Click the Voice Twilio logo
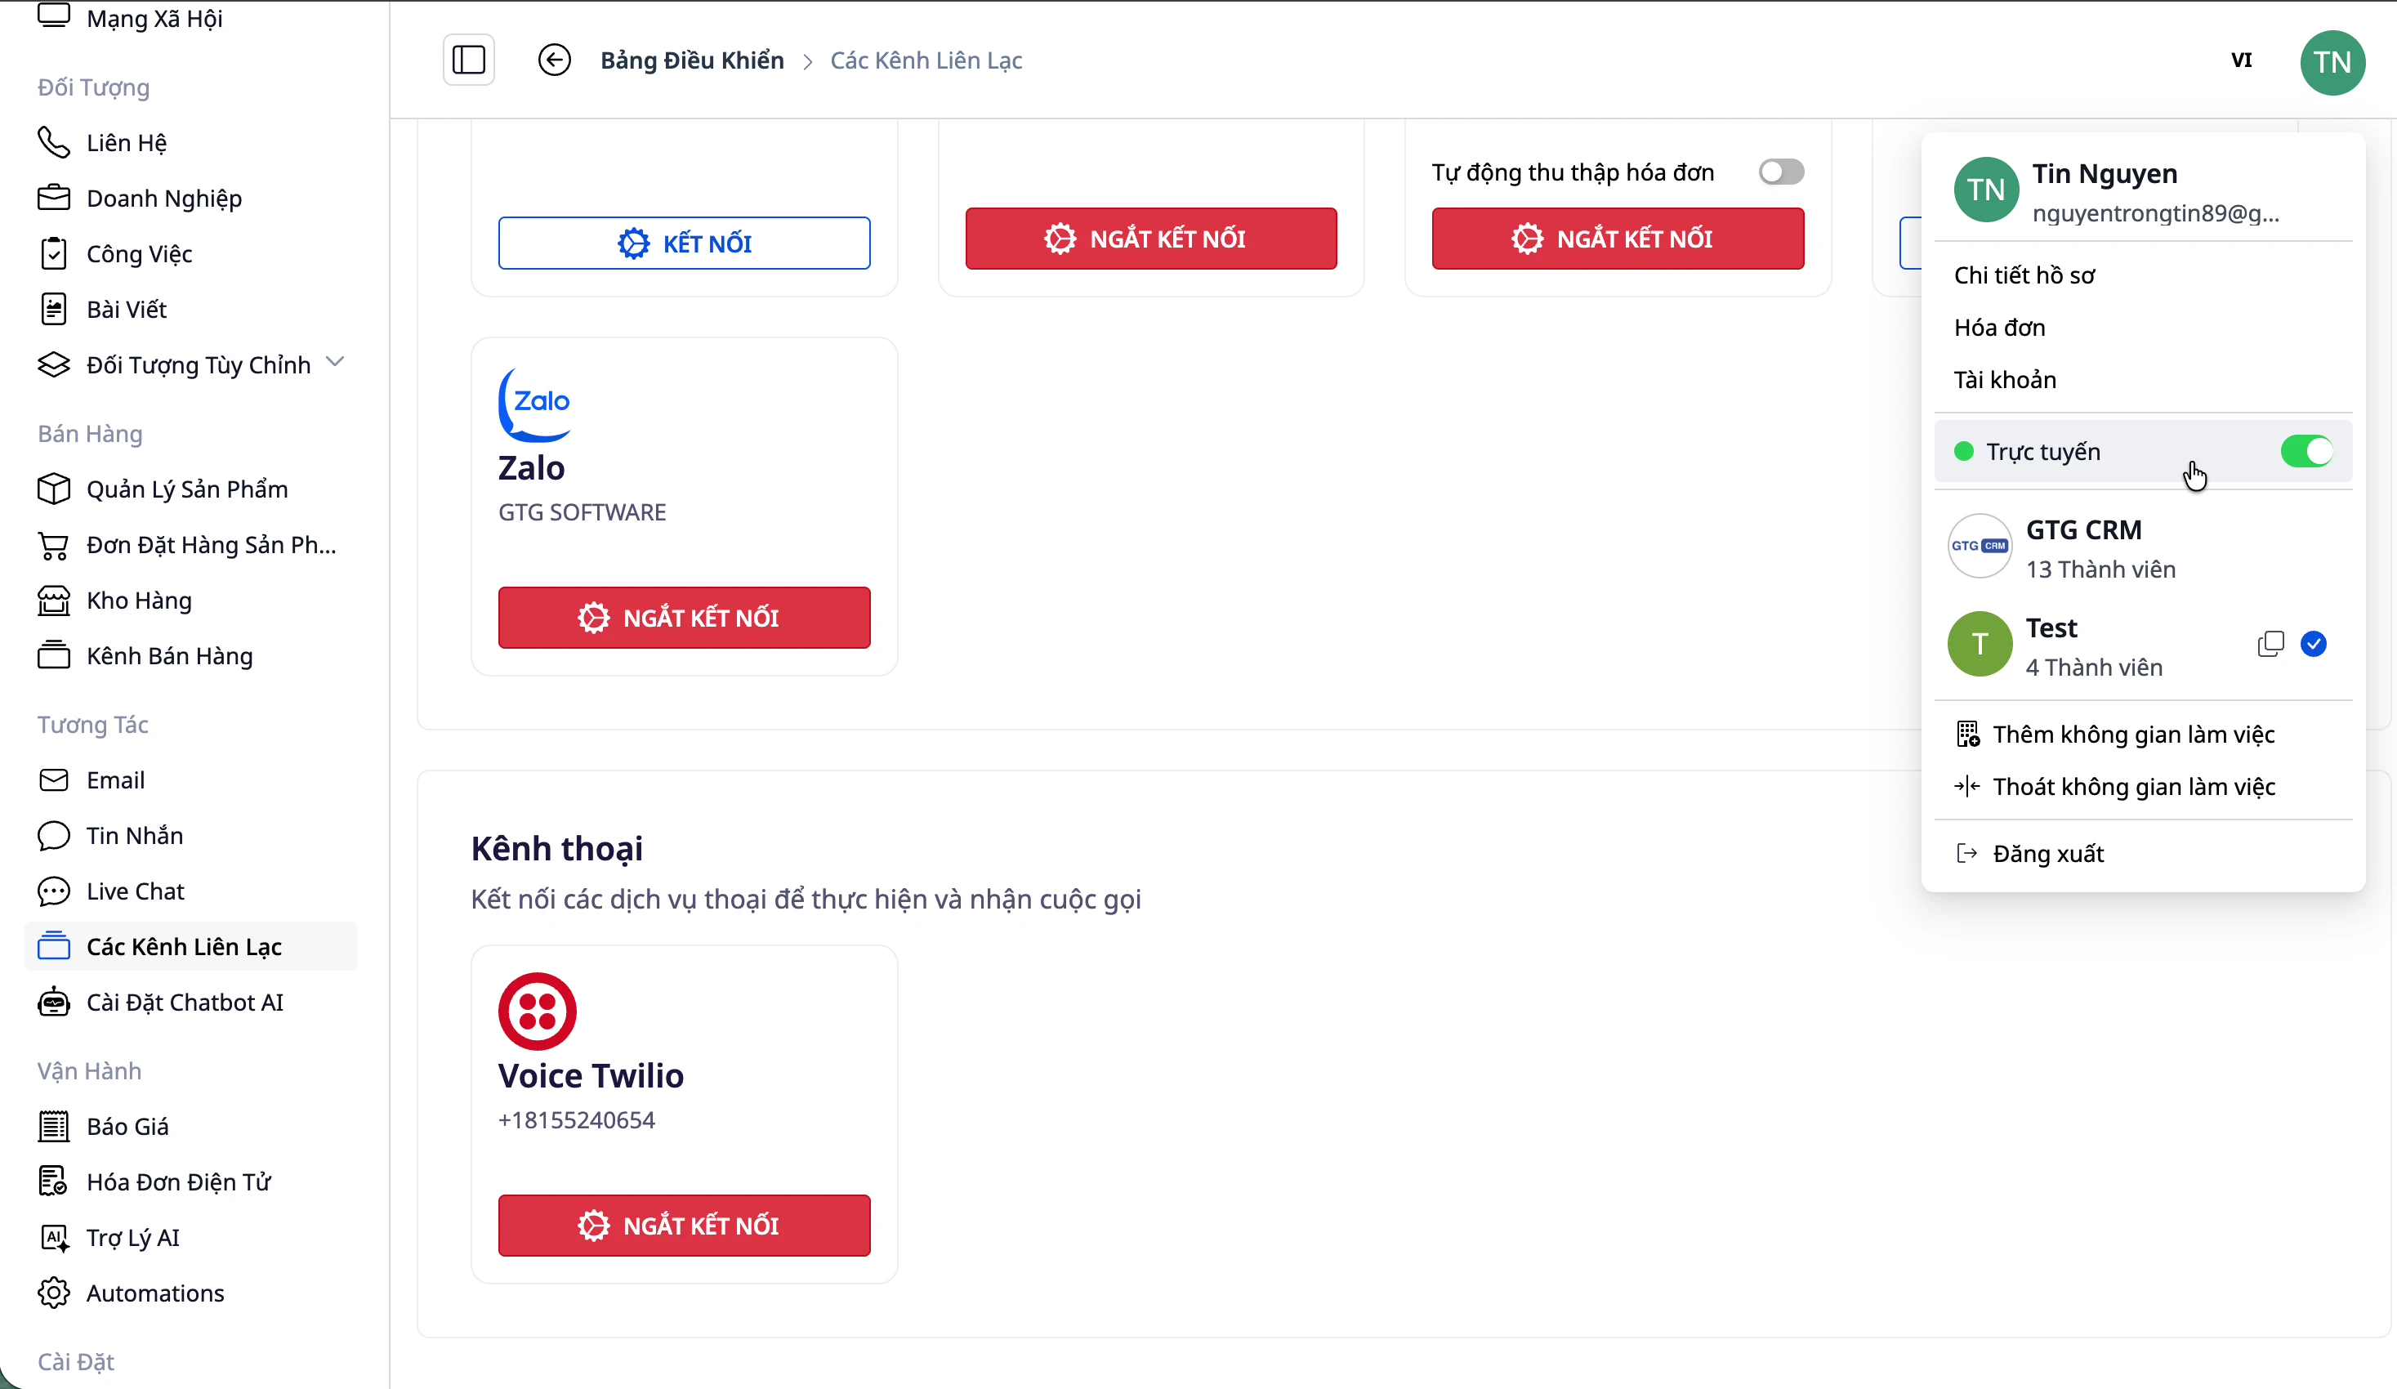The image size is (2397, 1389). click(537, 1011)
